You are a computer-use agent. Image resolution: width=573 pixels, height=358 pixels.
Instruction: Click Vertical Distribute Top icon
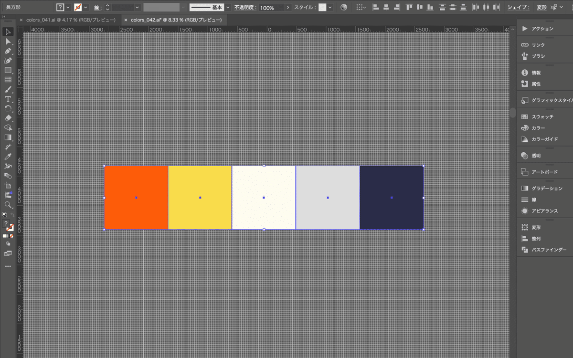442,8
